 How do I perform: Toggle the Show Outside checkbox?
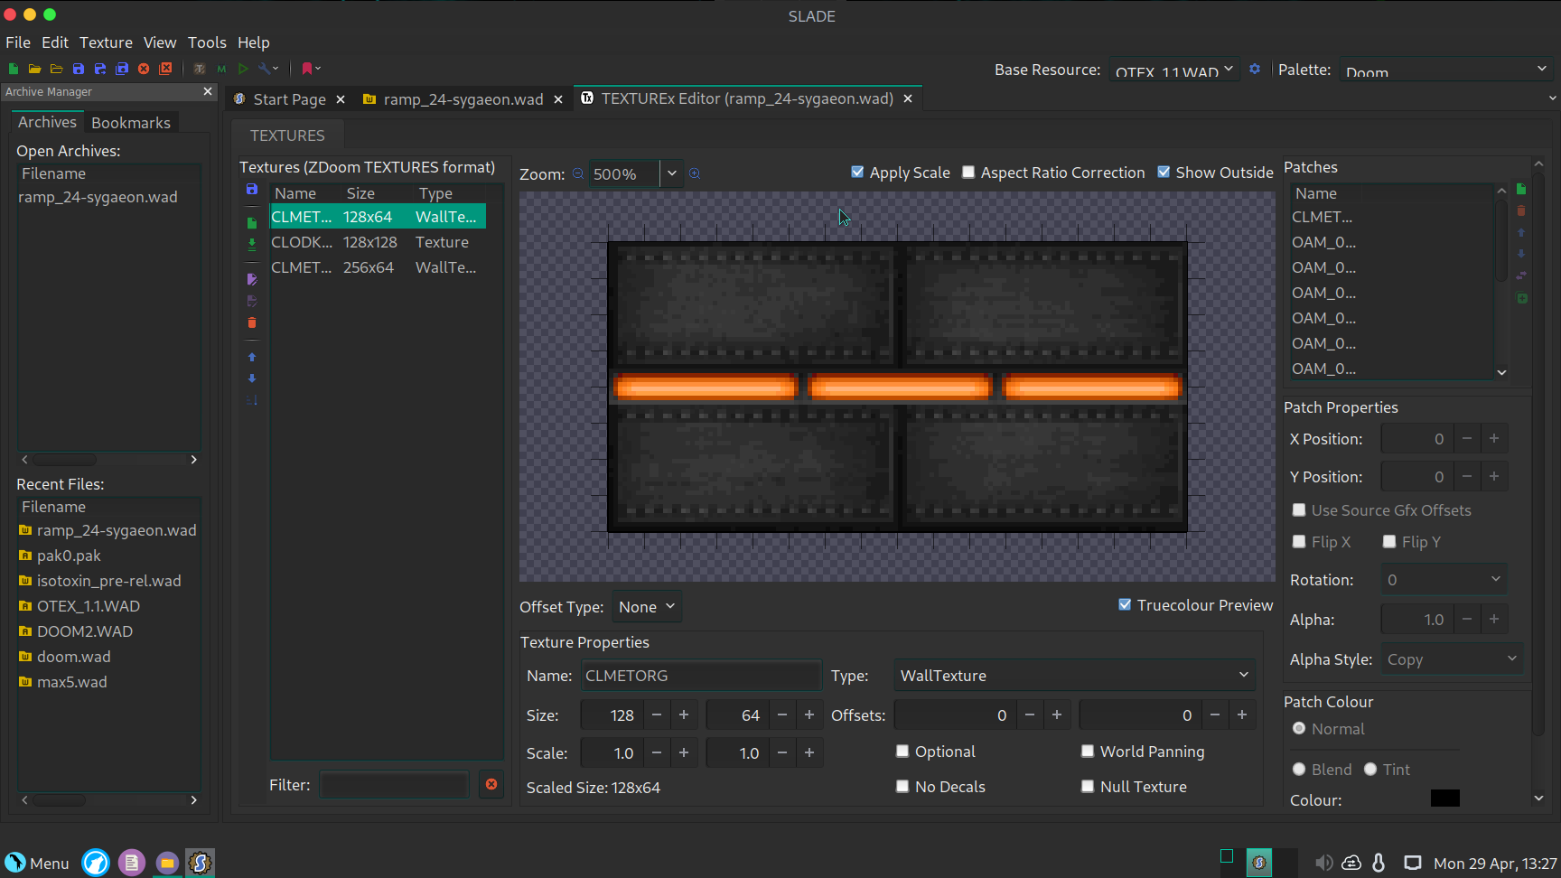[x=1164, y=172]
